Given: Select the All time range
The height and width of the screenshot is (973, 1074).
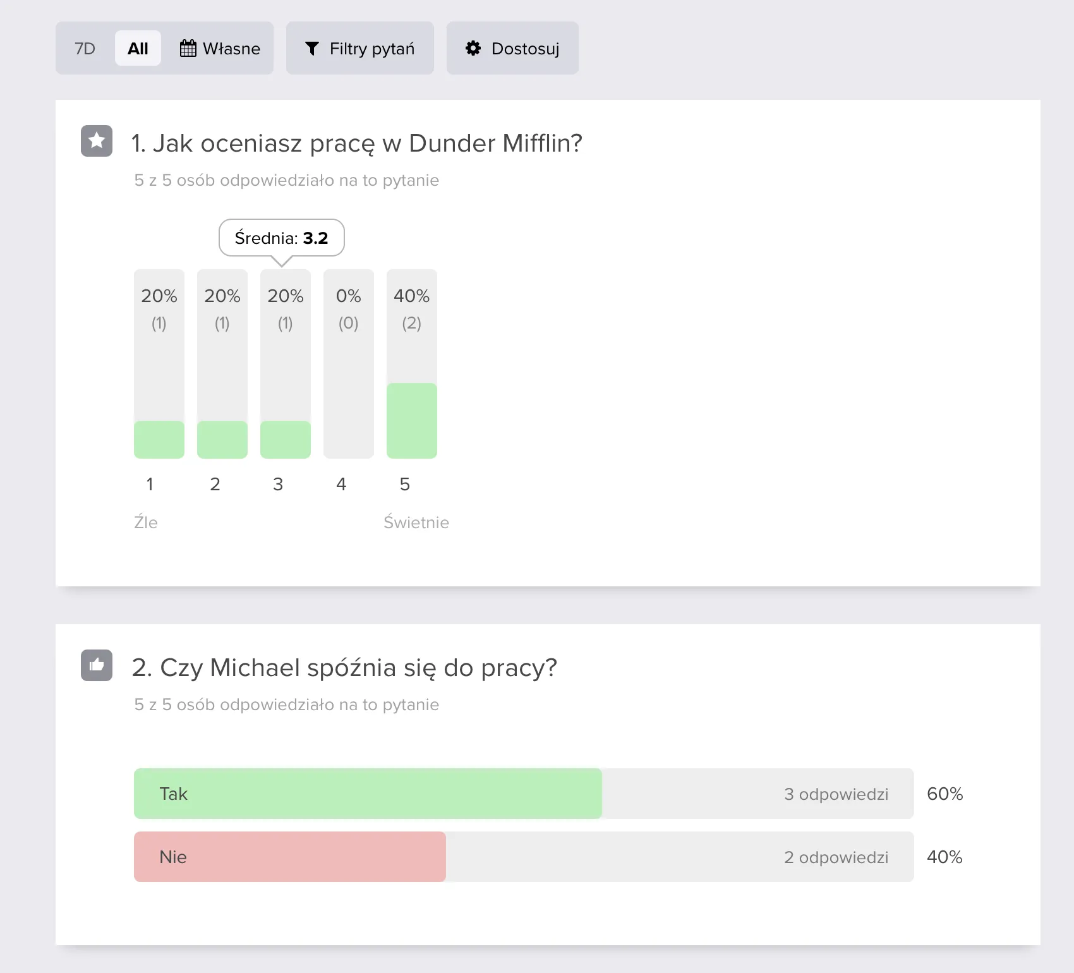Looking at the screenshot, I should (138, 48).
